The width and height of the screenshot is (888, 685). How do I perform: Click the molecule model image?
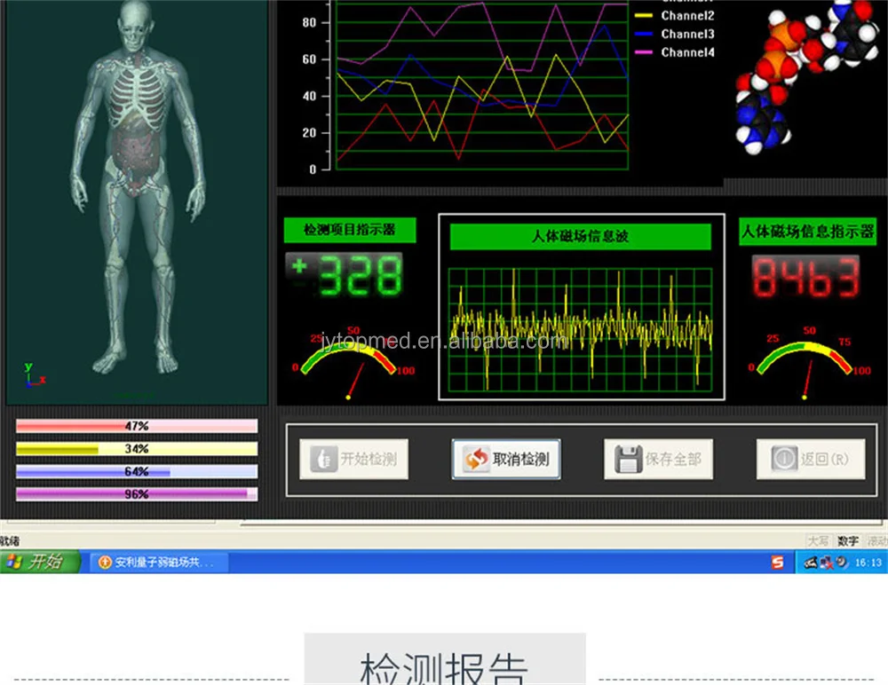(x=809, y=76)
